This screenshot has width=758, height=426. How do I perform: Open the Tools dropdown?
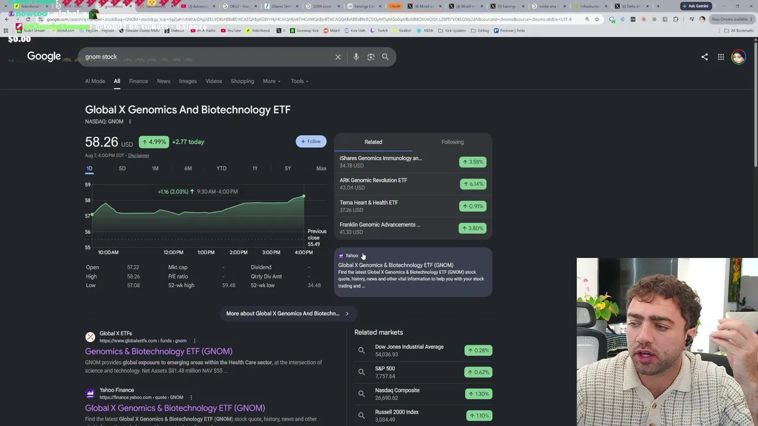(299, 81)
